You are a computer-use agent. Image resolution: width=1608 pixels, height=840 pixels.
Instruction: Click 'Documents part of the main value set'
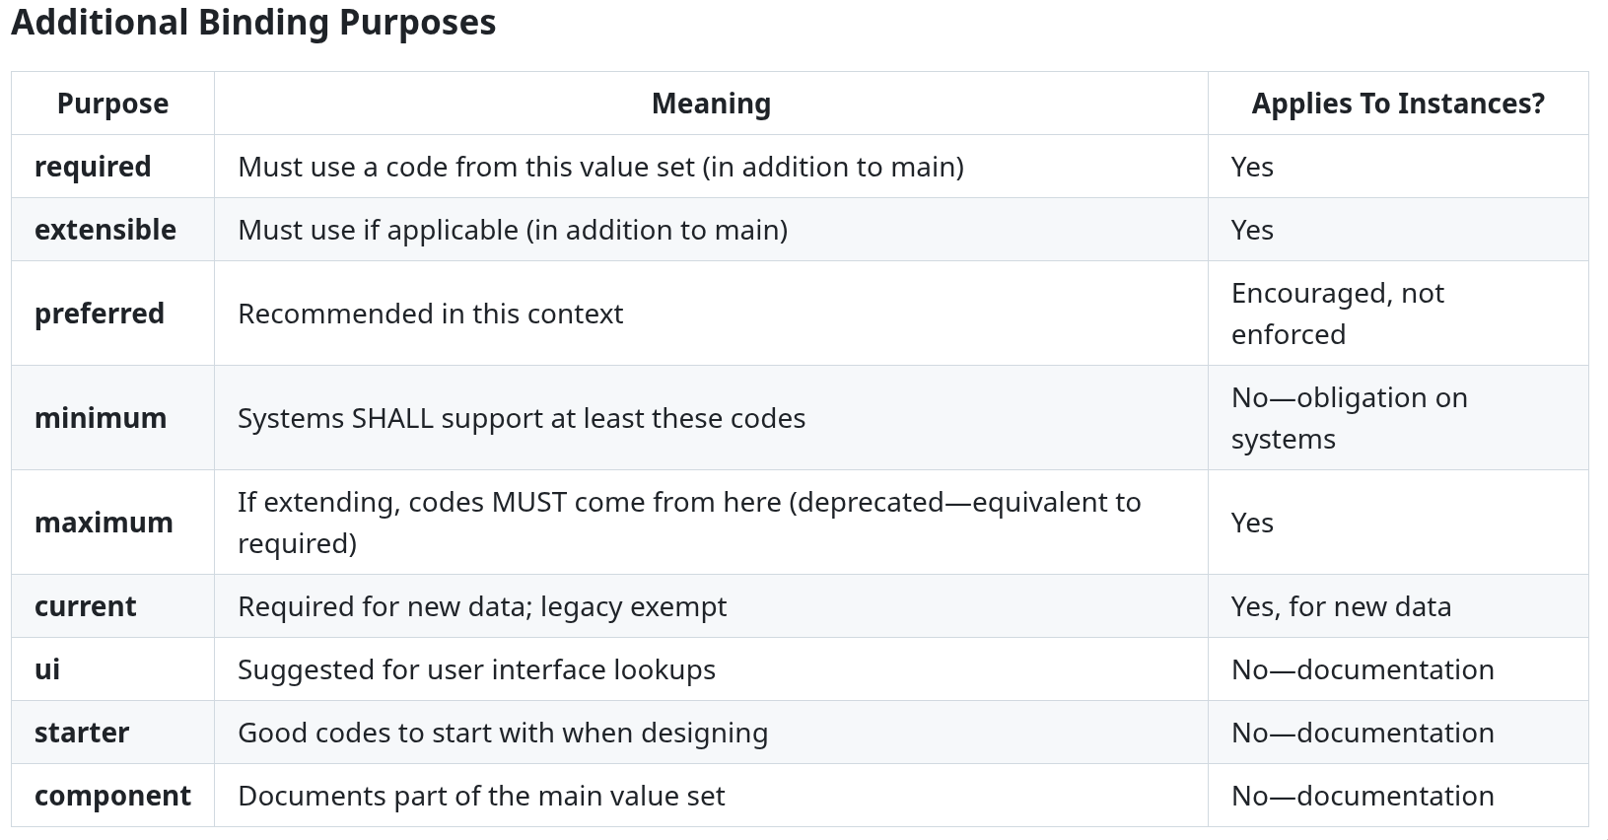click(x=481, y=796)
